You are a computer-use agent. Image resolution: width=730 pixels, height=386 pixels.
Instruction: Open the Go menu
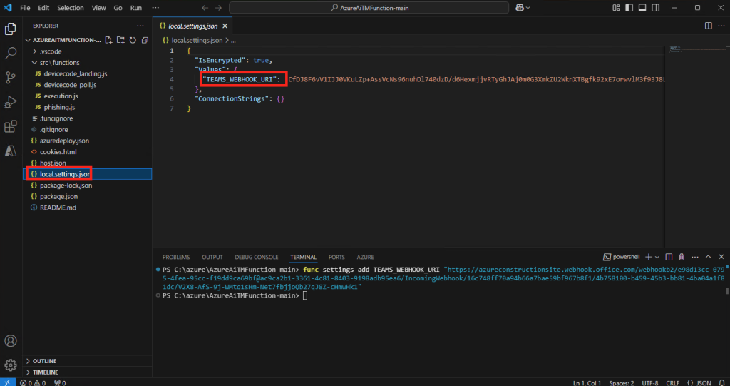click(118, 8)
